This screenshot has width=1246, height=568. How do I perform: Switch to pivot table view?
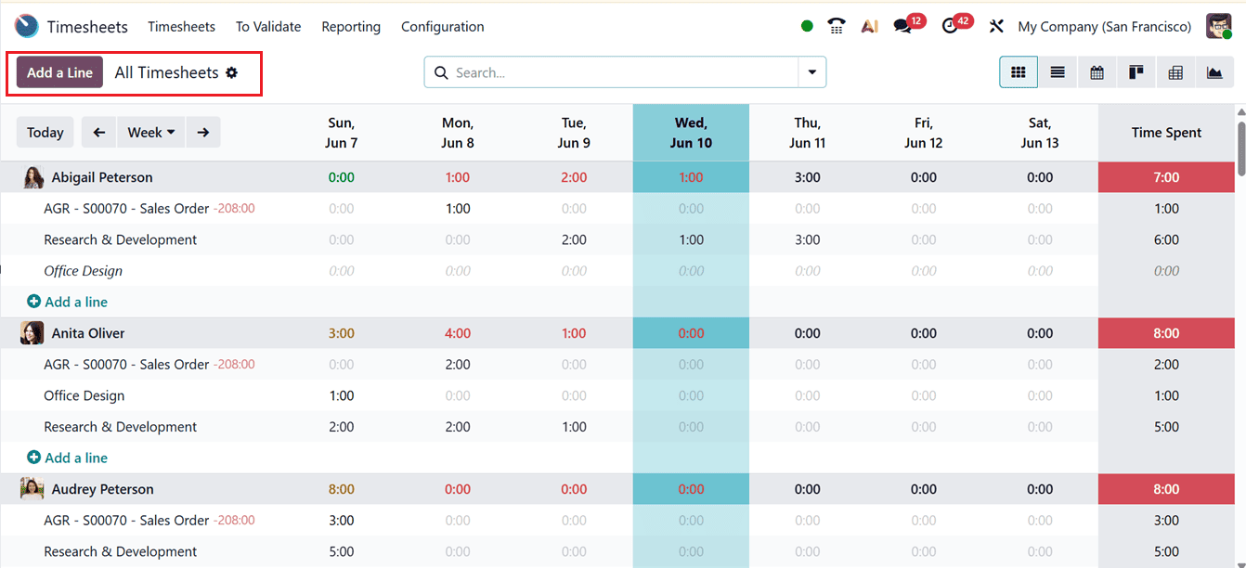(1175, 72)
